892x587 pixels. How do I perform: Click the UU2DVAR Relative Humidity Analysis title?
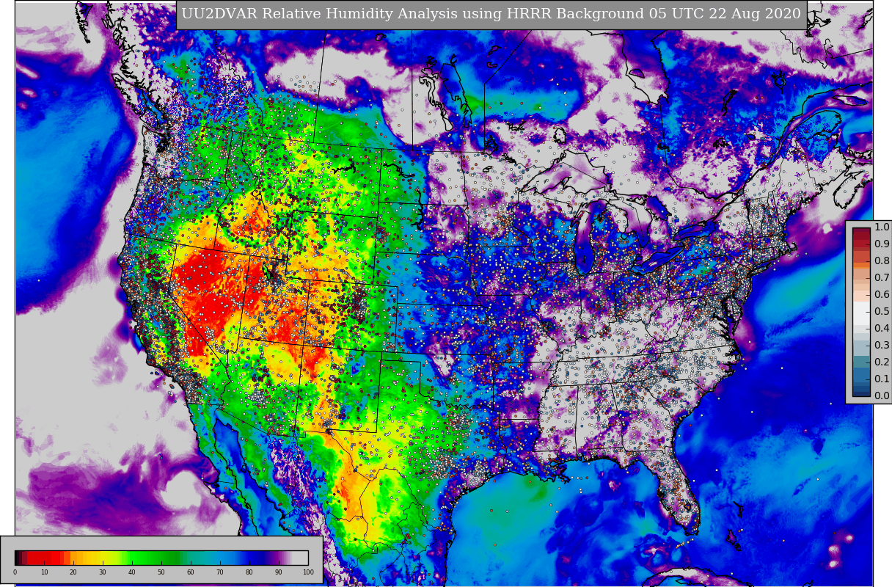coord(491,15)
